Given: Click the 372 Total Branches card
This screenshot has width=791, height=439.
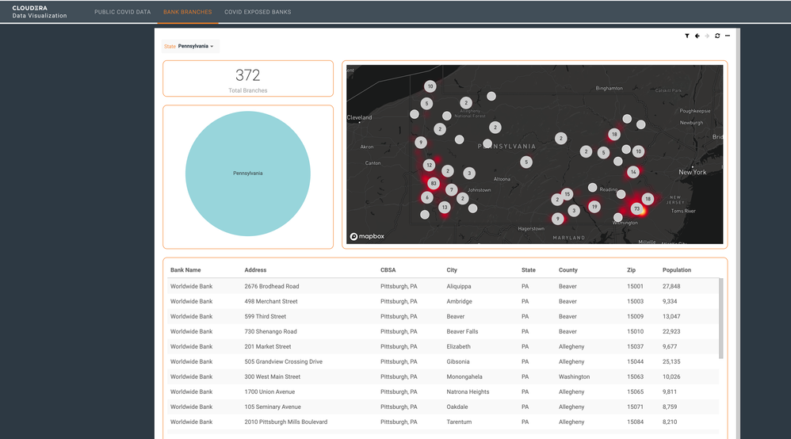Looking at the screenshot, I should pos(248,78).
